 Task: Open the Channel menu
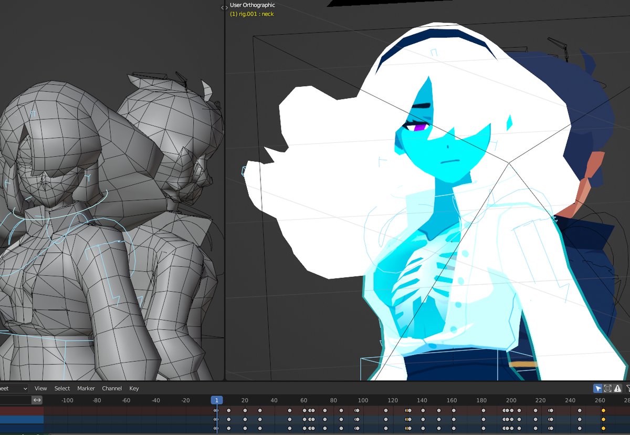pos(112,388)
